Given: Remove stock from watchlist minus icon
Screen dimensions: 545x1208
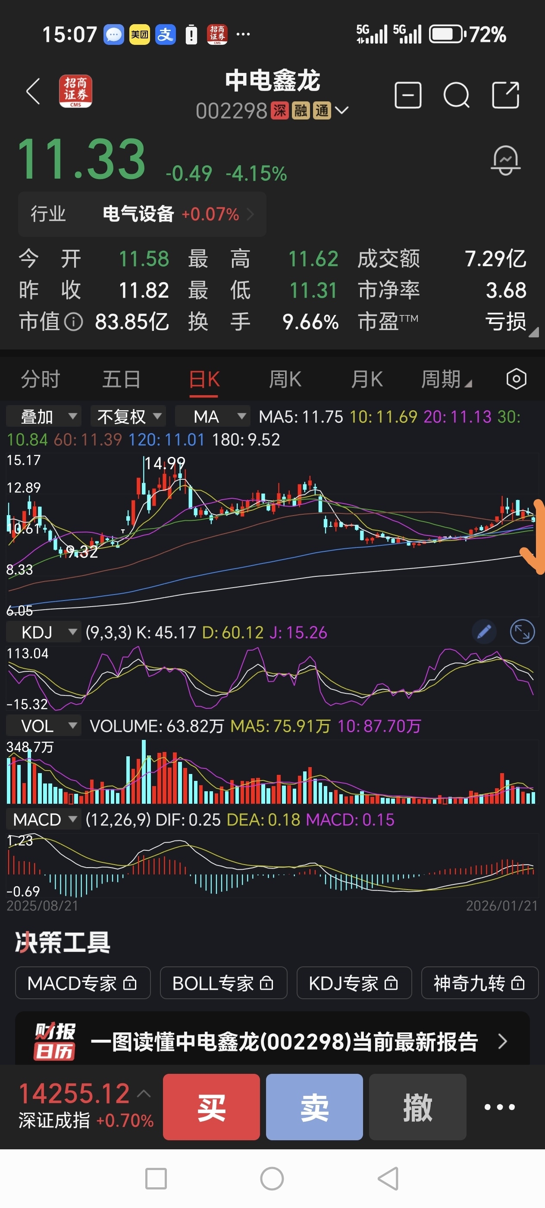Looking at the screenshot, I should tap(408, 95).
